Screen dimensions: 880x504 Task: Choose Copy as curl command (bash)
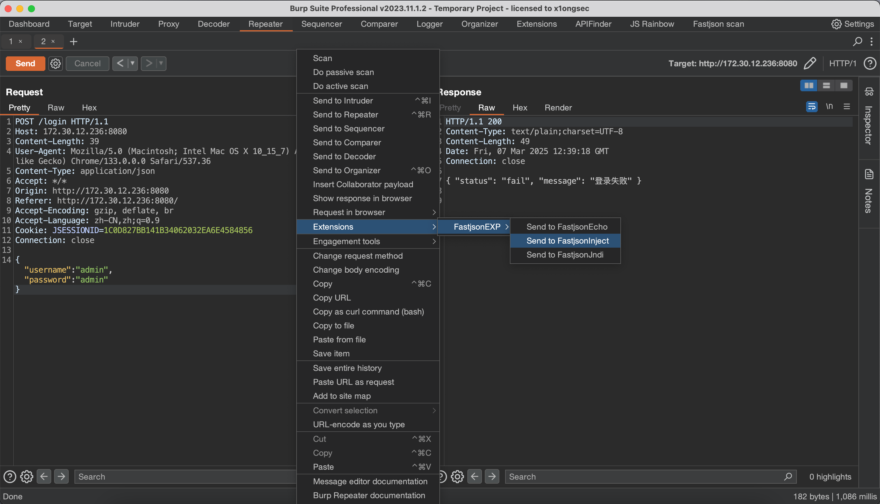(368, 312)
